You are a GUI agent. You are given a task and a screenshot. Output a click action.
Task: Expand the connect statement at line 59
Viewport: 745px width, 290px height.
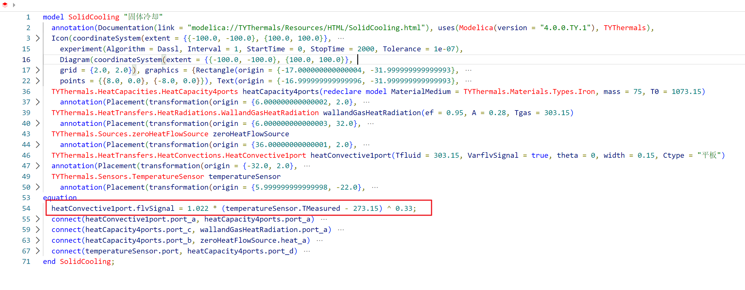click(38, 229)
